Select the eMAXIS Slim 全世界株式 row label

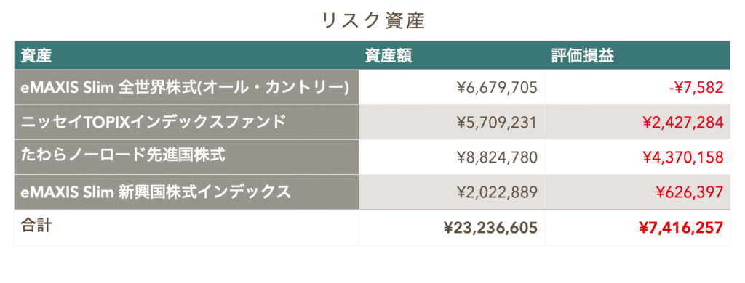187,87
